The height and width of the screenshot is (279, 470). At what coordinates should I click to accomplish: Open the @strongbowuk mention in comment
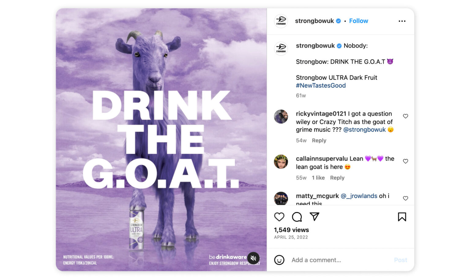tap(364, 130)
